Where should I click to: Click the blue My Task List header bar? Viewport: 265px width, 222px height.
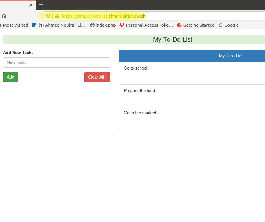192,56
